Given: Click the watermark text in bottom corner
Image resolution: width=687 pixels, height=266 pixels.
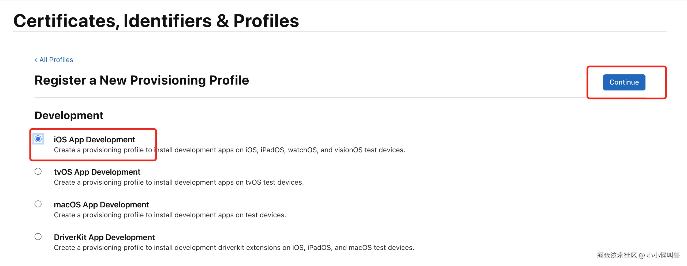Looking at the screenshot, I should [x=638, y=255].
